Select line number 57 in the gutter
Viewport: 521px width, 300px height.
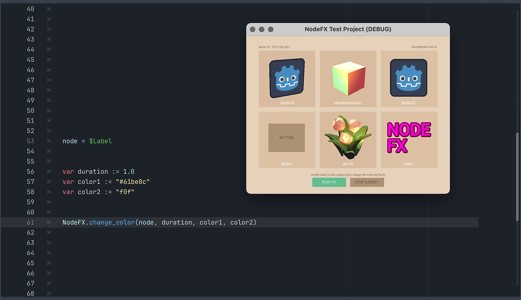(31, 182)
